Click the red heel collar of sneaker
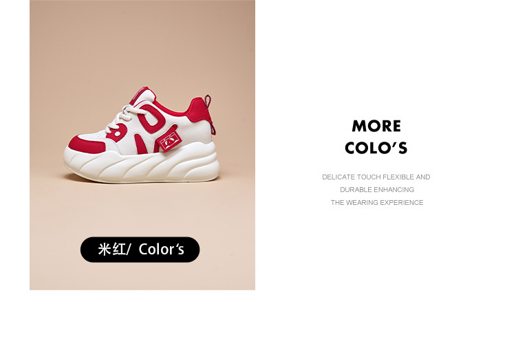516x339 pixels. tap(198, 109)
